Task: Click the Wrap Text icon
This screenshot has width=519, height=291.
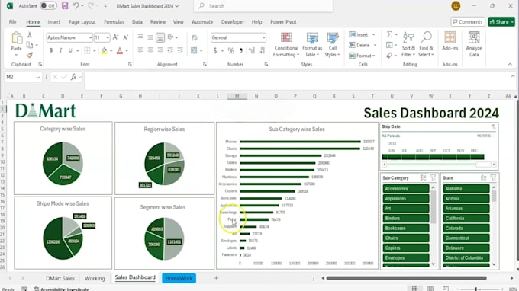Action: click(x=195, y=37)
